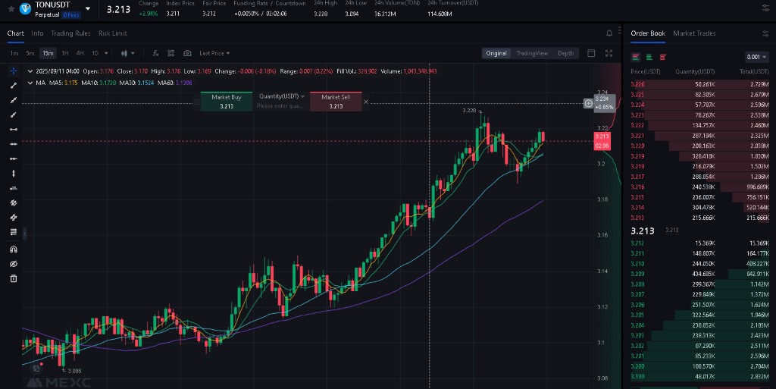Open more timeframes dropdown arrow

106,53
